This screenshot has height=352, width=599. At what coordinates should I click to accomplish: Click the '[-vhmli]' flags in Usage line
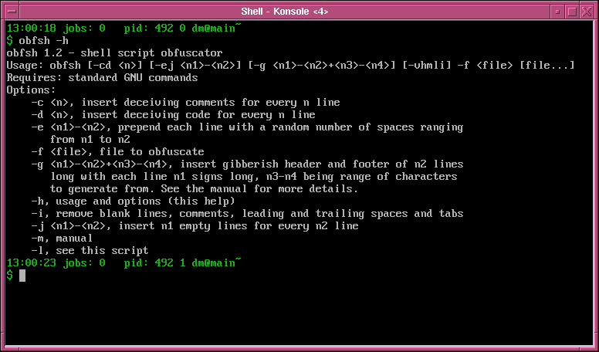[x=426, y=65]
